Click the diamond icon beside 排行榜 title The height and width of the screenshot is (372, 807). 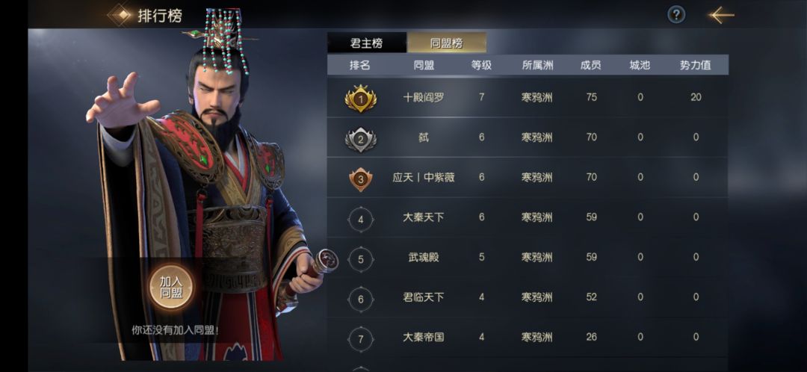121,16
